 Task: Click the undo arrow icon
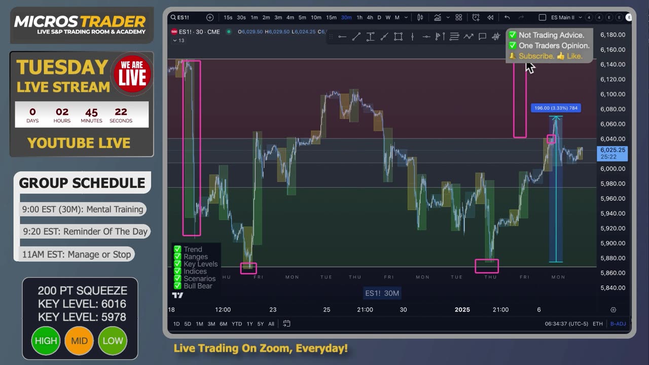(x=507, y=17)
